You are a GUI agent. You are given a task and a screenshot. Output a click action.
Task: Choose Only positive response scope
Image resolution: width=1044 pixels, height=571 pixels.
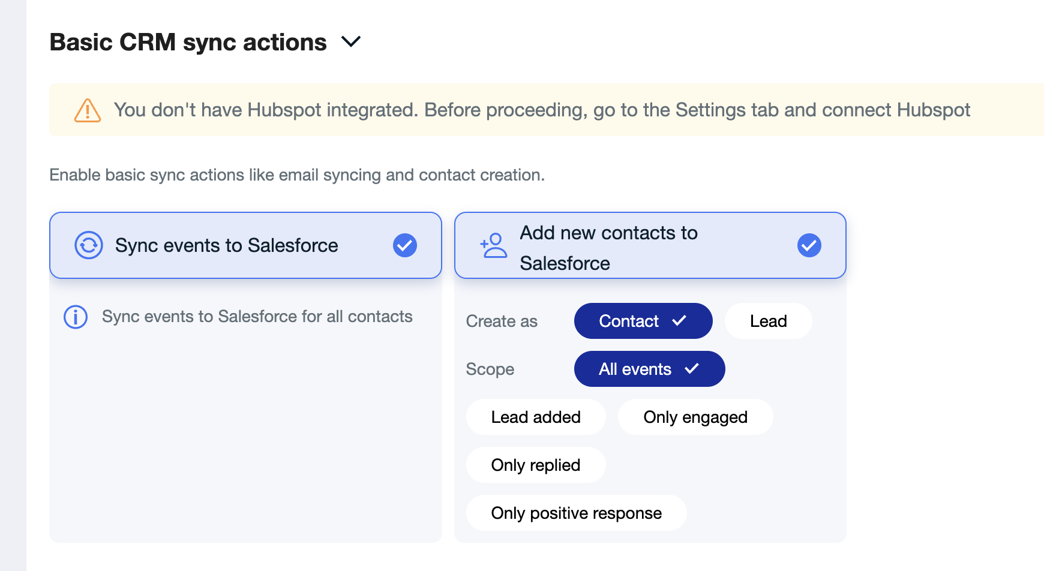(x=577, y=513)
